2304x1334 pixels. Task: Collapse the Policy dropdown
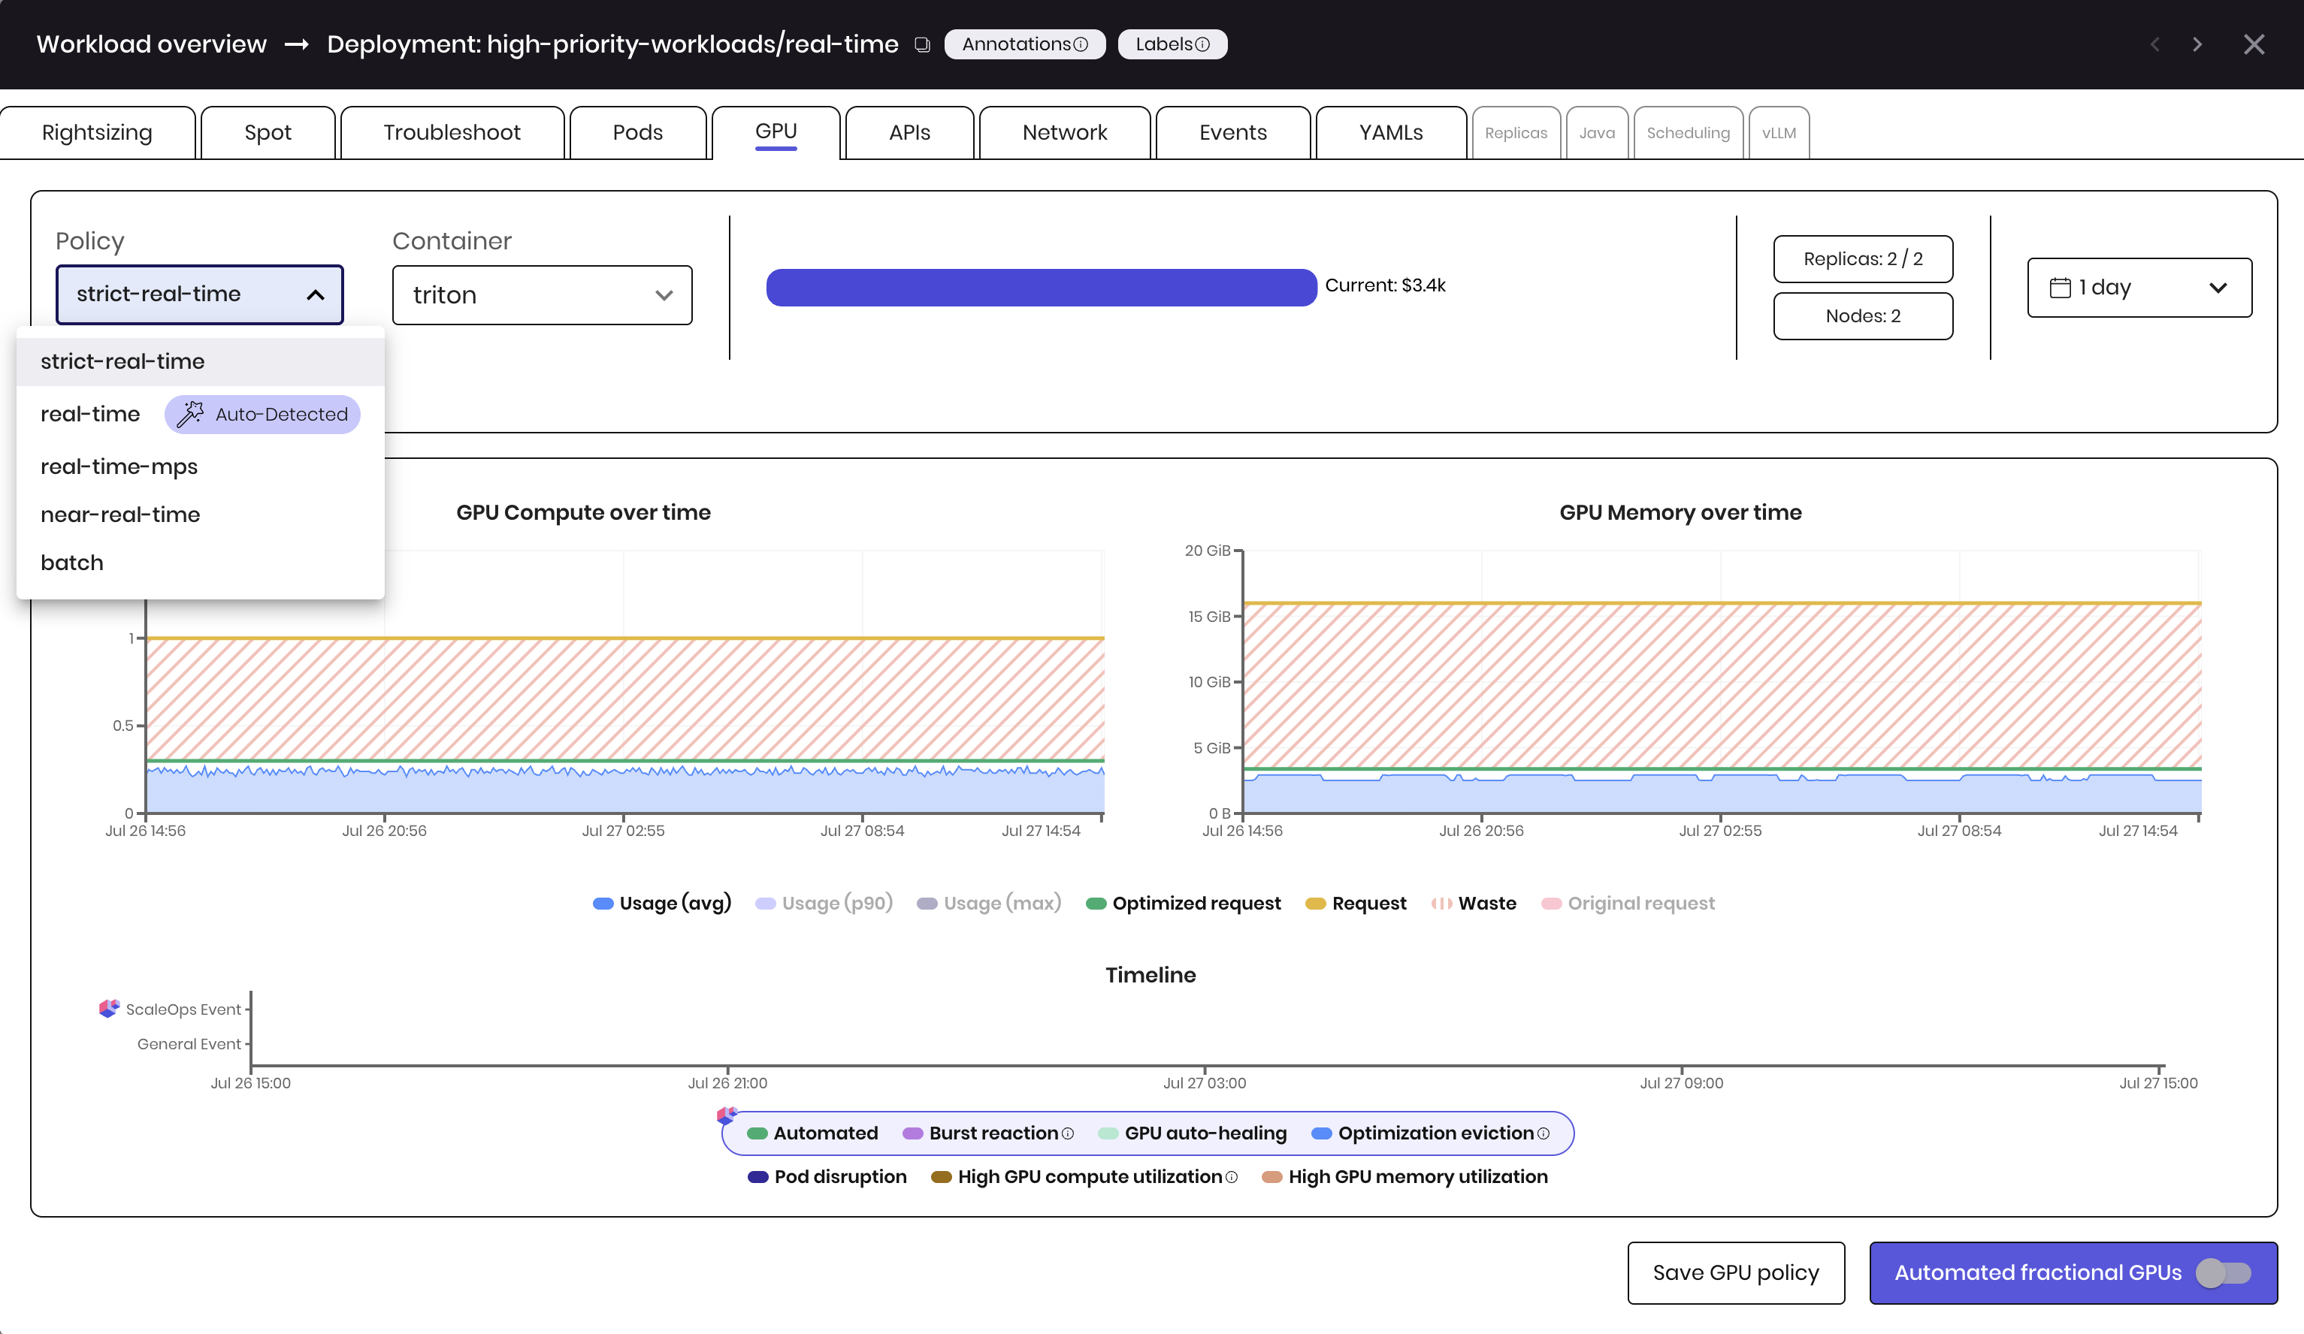point(199,294)
